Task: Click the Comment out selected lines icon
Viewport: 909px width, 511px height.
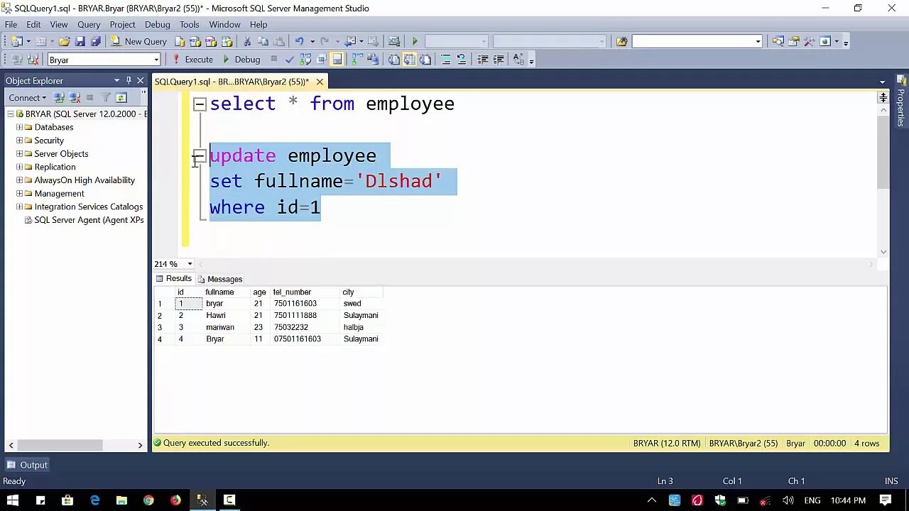Action: (x=446, y=60)
